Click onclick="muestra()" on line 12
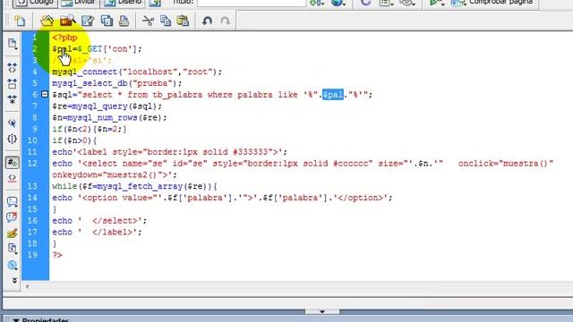The width and height of the screenshot is (573, 322). click(506, 164)
